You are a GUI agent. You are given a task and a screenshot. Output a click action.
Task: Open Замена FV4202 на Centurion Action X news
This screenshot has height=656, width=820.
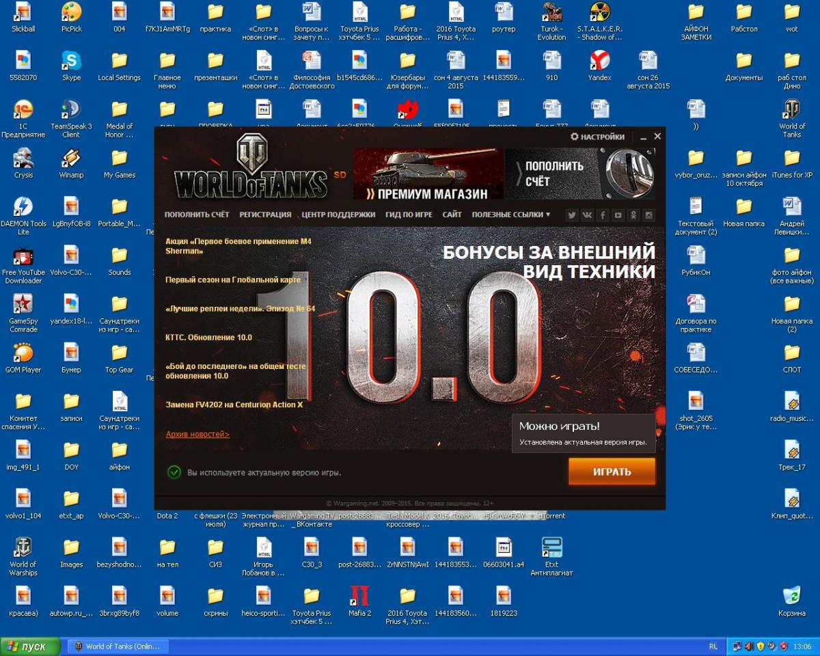coord(234,405)
